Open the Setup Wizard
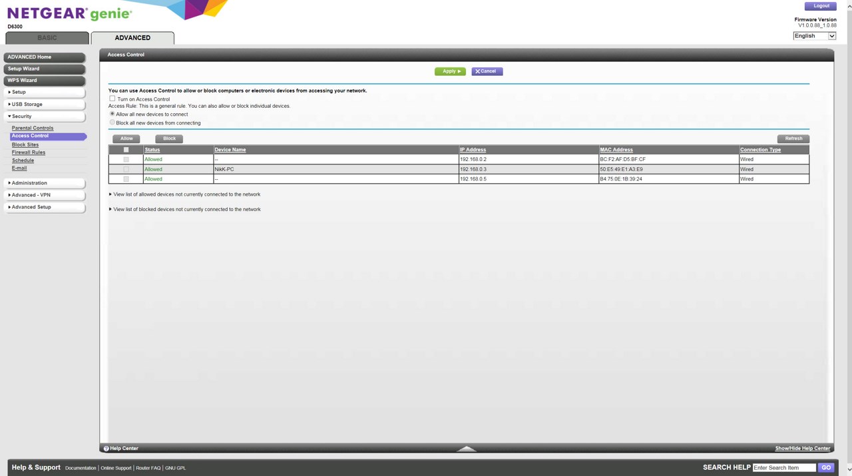852x476 pixels. [45, 69]
